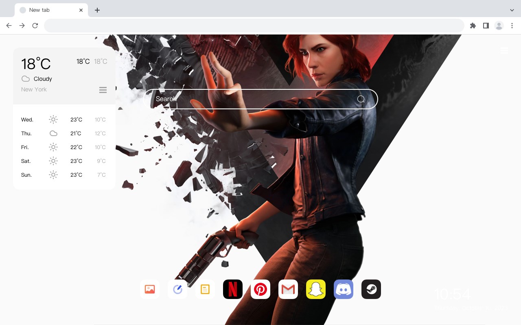Select the Sun. forecast row

[x=64, y=175]
